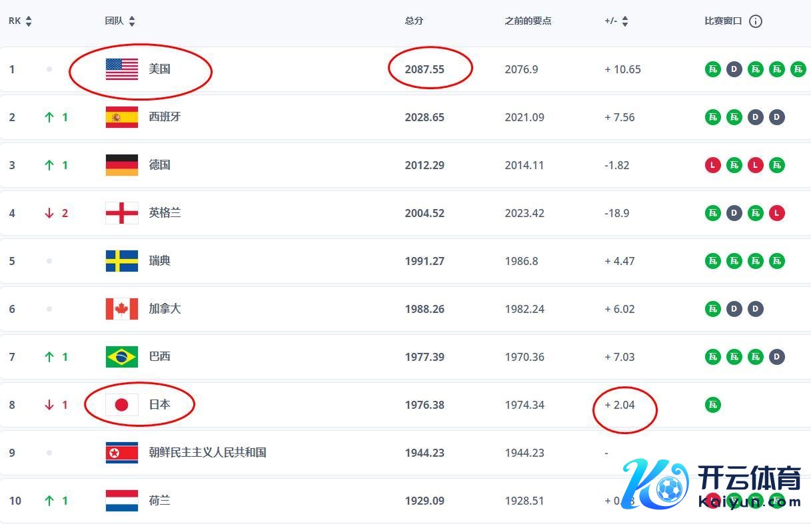Click the Brazil flag icon
811x524 pixels.
pos(122,357)
